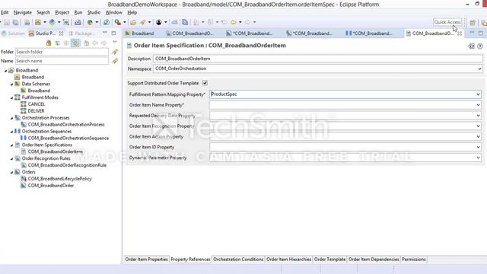The width and height of the screenshot is (487, 274).
Task: Select COM_BroadbandLifecyclePolicy in tree
Action: (59, 179)
